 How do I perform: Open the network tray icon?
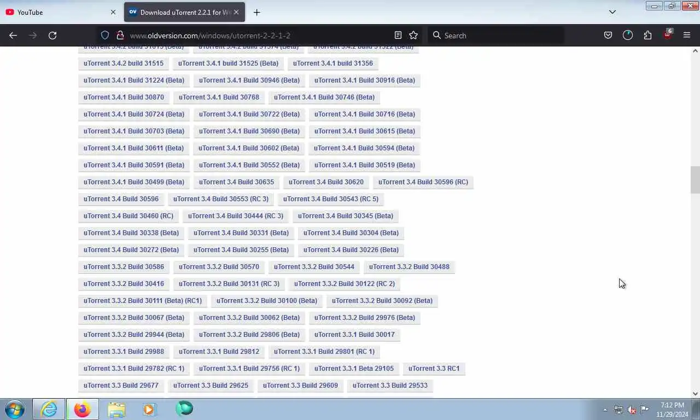[x=619, y=410]
